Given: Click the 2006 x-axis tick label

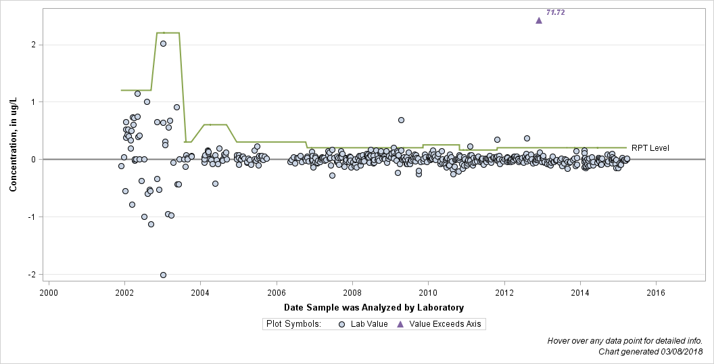Looking at the screenshot, I should coord(277,293).
